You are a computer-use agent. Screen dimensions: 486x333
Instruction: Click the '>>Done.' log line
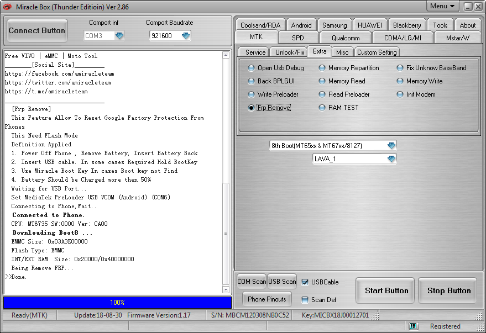pyautogui.click(x=16, y=277)
